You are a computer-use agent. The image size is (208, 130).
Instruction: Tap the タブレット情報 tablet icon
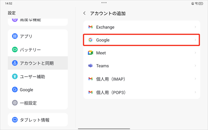point(15,120)
